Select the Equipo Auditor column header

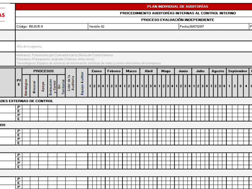(x=82, y=83)
